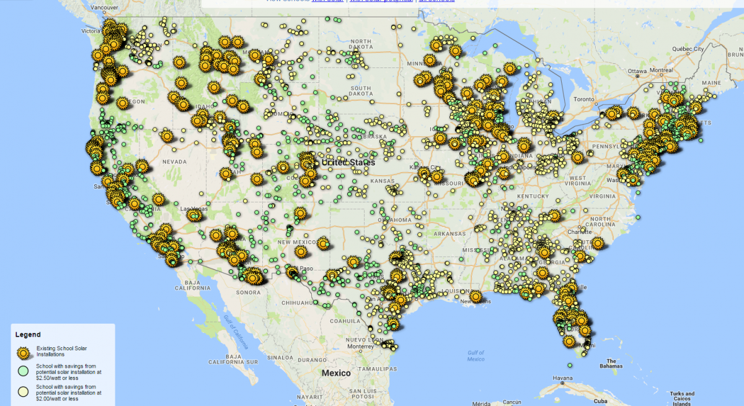This screenshot has width=744, height=406.
Task: Click the green dot off North Carolina's eastern coast
Action: [638, 217]
